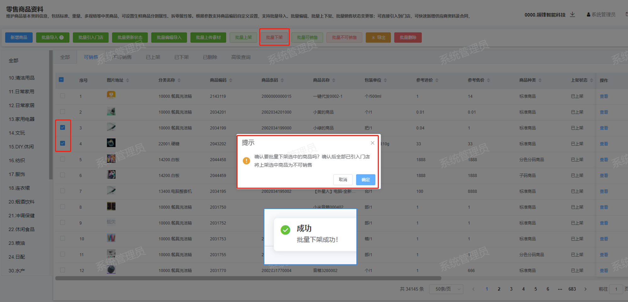Click the user icon beside 系统管理员

(x=588, y=15)
